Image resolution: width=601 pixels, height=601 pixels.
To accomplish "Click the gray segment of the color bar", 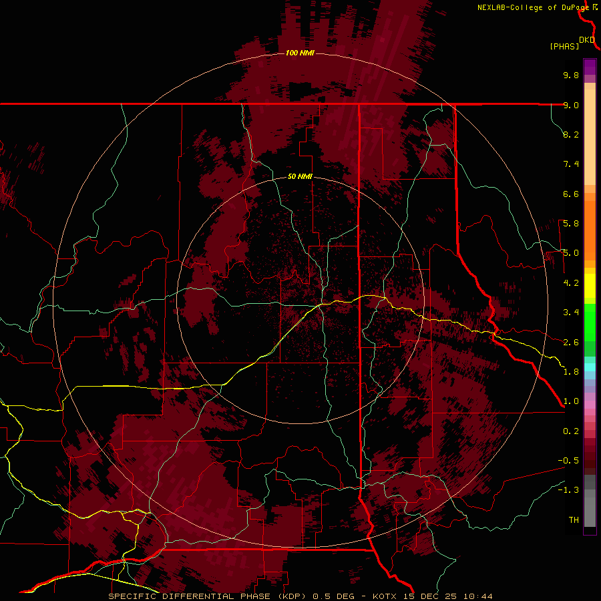I will [x=590, y=501].
